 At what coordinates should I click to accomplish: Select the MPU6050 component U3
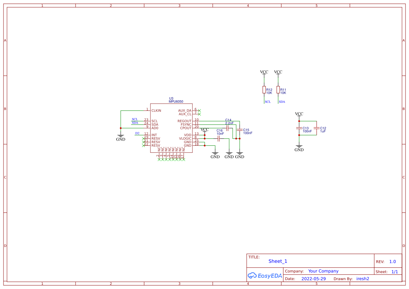(x=171, y=129)
